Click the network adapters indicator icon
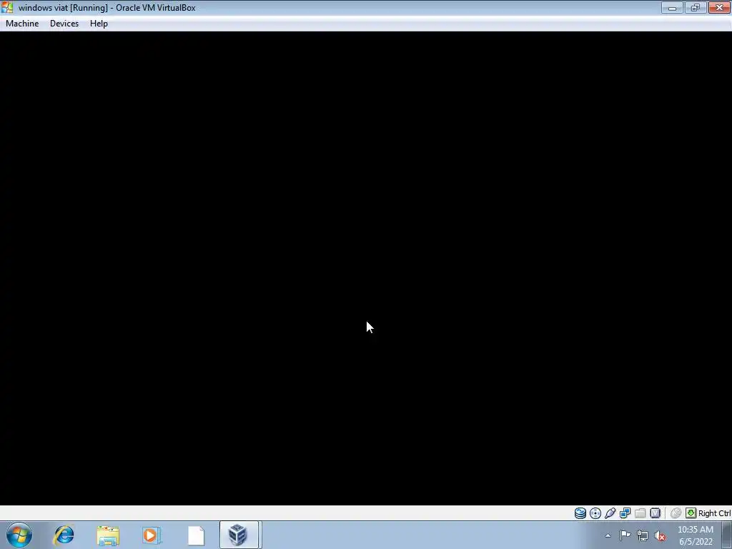The height and width of the screenshot is (549, 732). (625, 513)
